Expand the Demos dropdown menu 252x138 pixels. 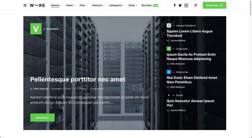coord(56,5)
